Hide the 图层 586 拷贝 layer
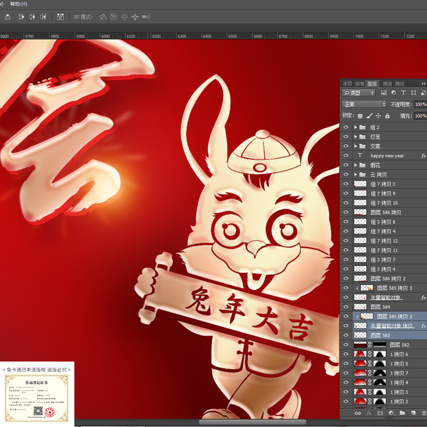This screenshot has height=427, width=427. 346,213
